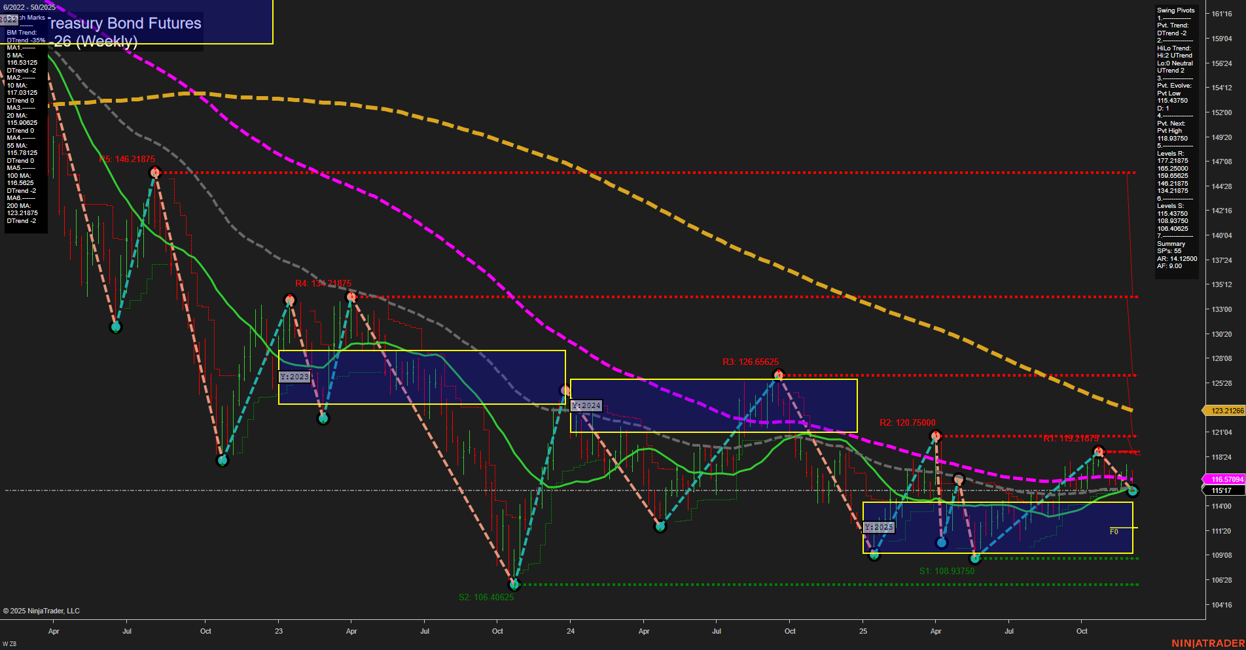Click the Oct label on the time axis
Screen dimensions: 1246x650
[x=205, y=631]
